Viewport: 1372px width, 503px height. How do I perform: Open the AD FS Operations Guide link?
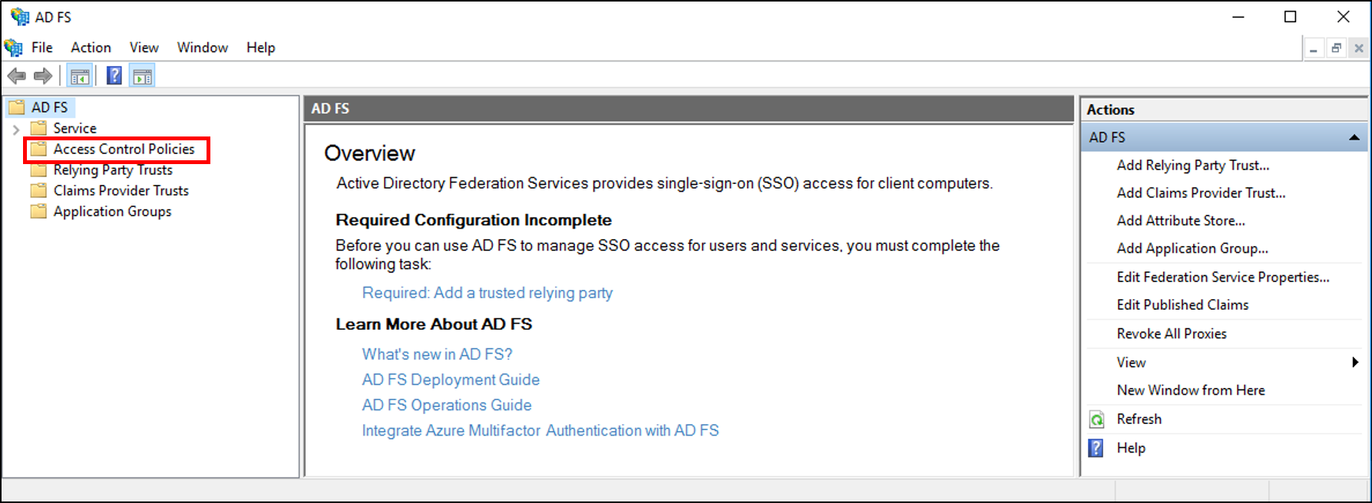(x=447, y=405)
